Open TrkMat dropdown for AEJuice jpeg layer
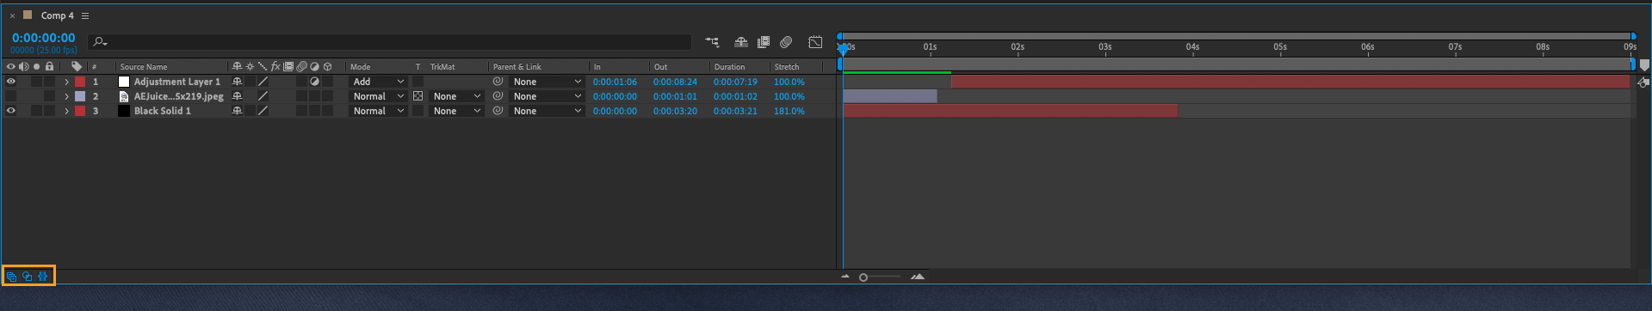 click(x=456, y=96)
